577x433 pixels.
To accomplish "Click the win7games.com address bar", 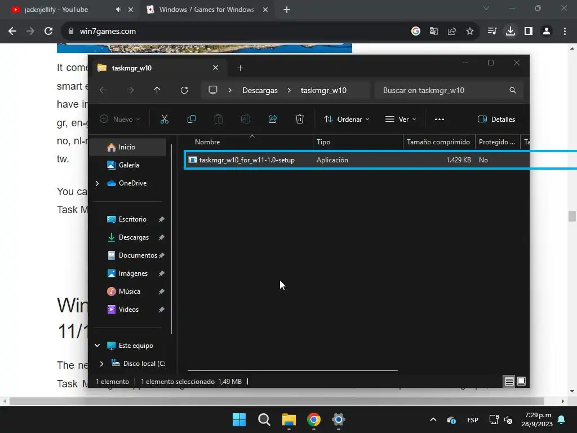I will click(236, 32).
